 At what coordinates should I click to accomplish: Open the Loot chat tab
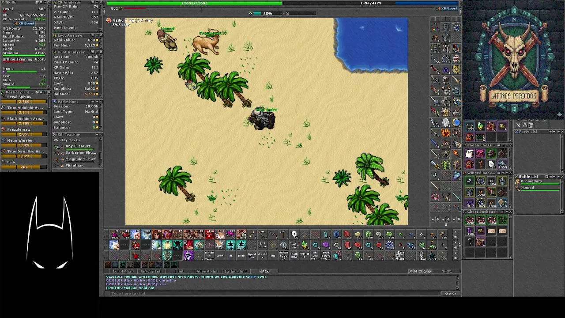point(179,272)
